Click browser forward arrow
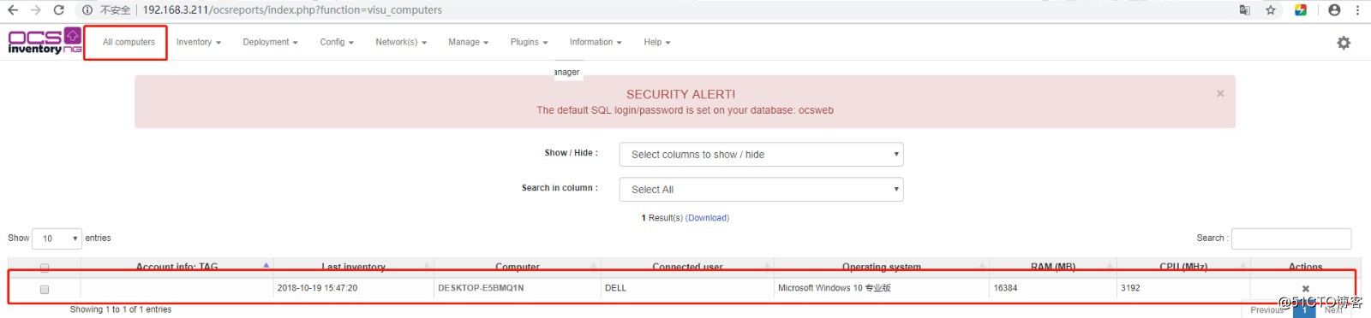This screenshot has width=1371, height=318. click(35, 10)
